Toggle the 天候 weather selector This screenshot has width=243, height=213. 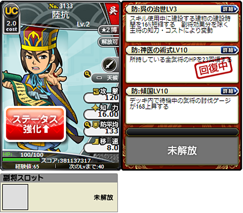[106, 78]
